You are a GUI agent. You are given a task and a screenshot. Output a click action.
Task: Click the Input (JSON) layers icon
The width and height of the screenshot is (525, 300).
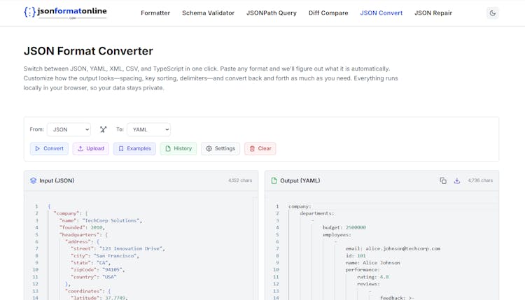point(33,180)
